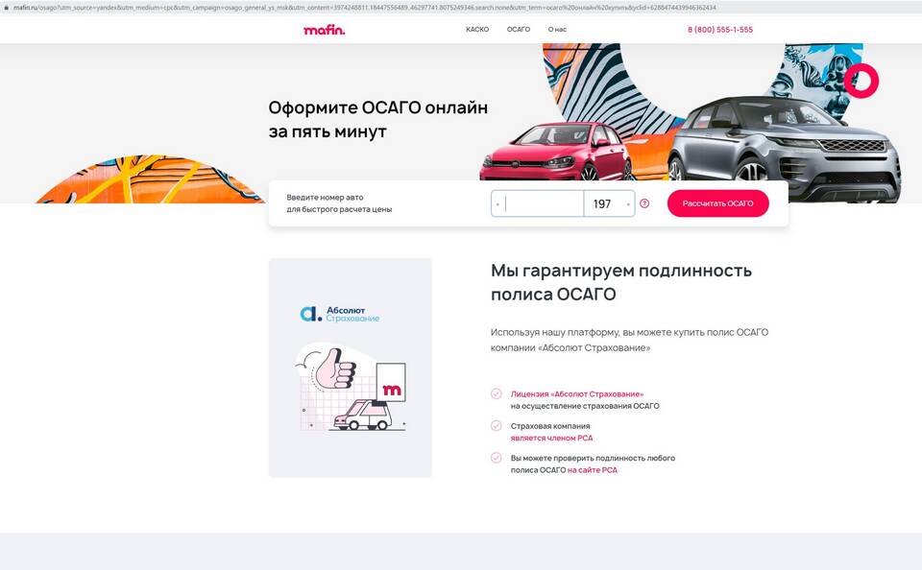The image size is (922, 570).
Task: Click checkmark icon beside проверить подлинность
Action: click(x=497, y=458)
